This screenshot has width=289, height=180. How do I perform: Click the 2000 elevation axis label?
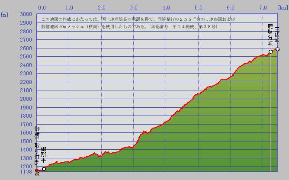point(26,99)
